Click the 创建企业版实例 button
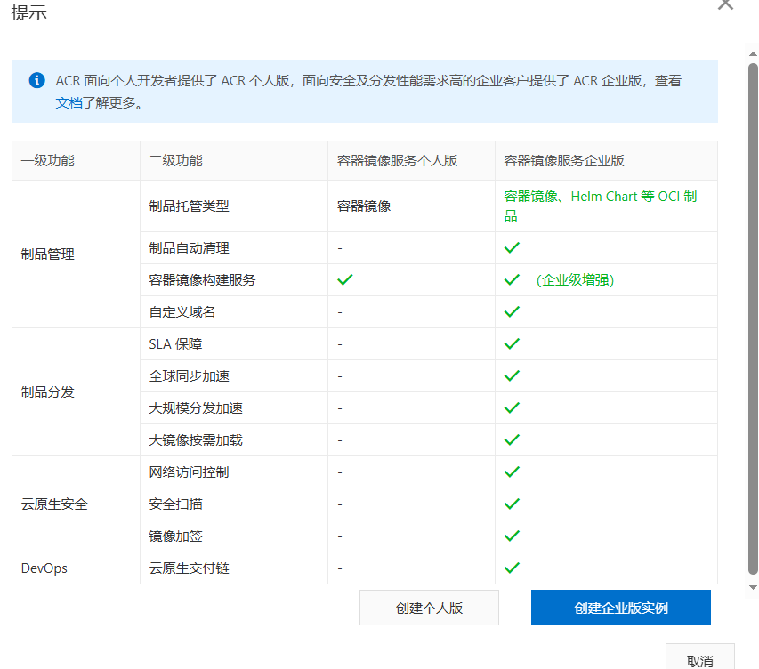The image size is (759, 669). [x=620, y=608]
